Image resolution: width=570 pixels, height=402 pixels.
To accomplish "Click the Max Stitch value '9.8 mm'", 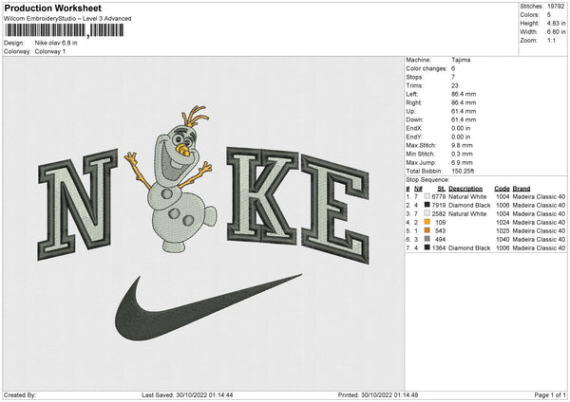I will [462, 145].
